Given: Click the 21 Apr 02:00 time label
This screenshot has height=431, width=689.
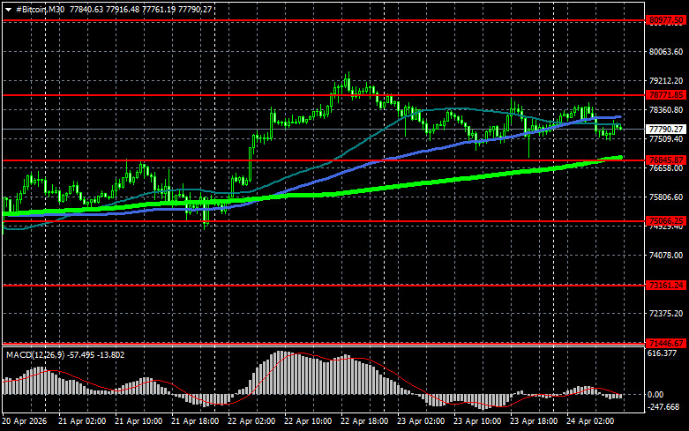Looking at the screenshot, I should point(82,421).
